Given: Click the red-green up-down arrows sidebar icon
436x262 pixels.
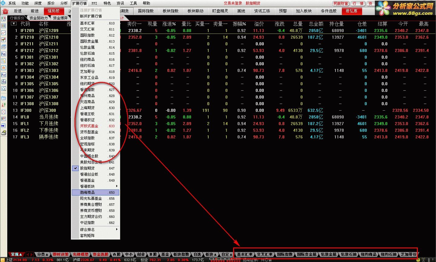Looking at the screenshot, I should (4, 105).
